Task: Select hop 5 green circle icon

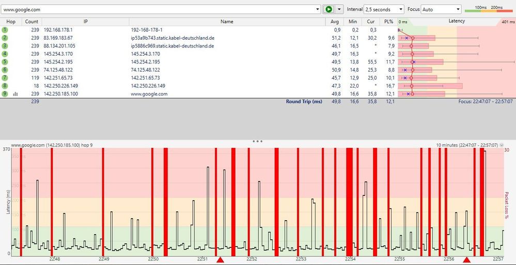Action: 5,62
